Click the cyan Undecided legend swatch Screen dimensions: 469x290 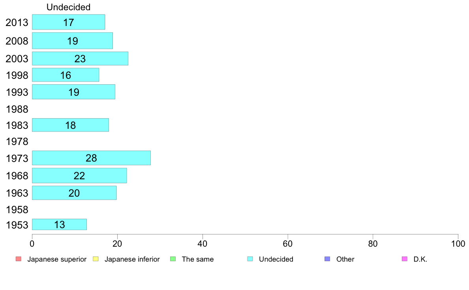[x=250, y=259]
